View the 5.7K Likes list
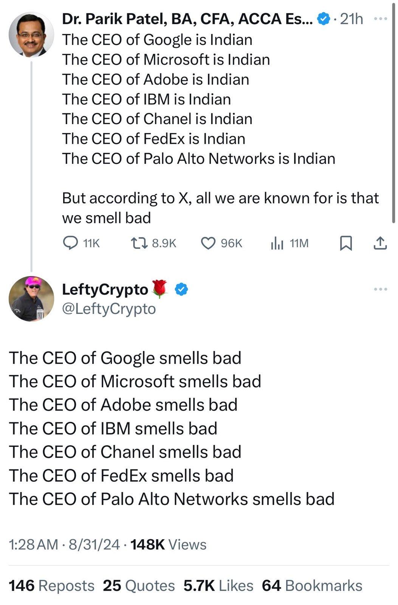Screen dimensions: 398x605 218,585
